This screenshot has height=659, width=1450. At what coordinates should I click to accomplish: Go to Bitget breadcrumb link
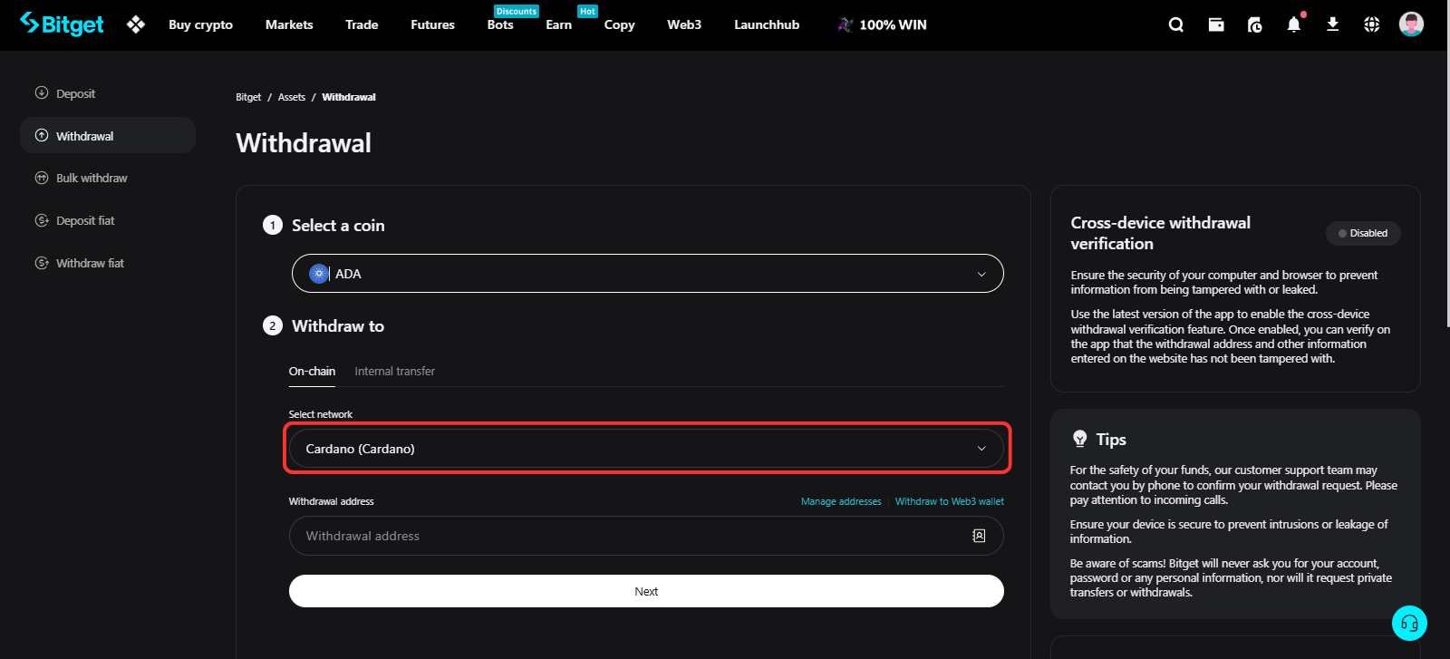[248, 97]
